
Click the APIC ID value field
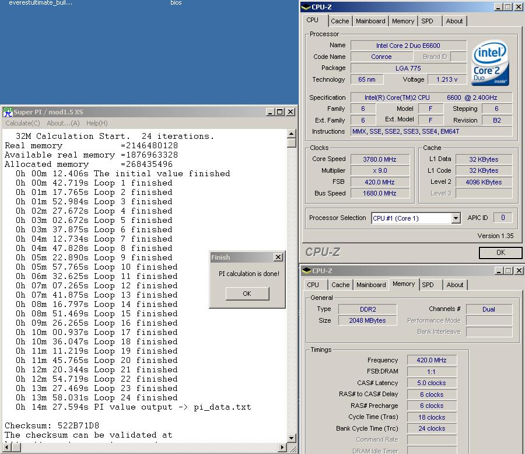(x=503, y=218)
